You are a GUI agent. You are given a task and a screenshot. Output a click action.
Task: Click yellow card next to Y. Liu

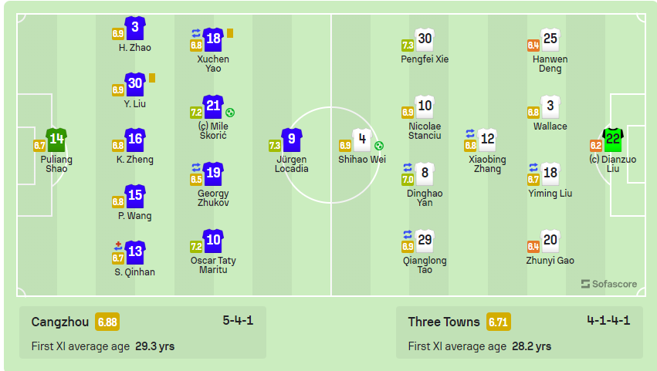[152, 78]
